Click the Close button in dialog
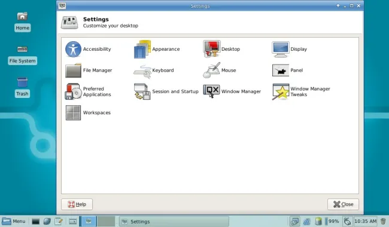Screen dimensions: 389x227 click(x=343, y=204)
